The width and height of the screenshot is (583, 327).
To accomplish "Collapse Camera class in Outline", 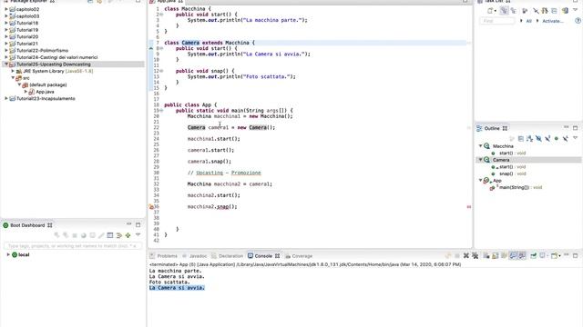I will click(480, 160).
